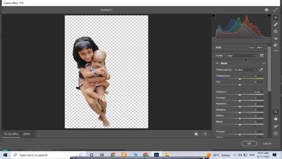Collapse the Basic panel
Screen dimensions: 282x159
[x=217, y=63]
